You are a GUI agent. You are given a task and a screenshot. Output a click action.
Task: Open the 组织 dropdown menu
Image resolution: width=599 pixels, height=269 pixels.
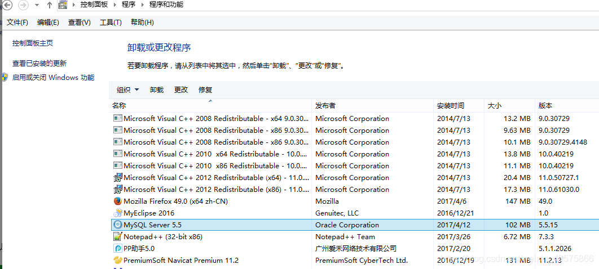click(x=127, y=90)
